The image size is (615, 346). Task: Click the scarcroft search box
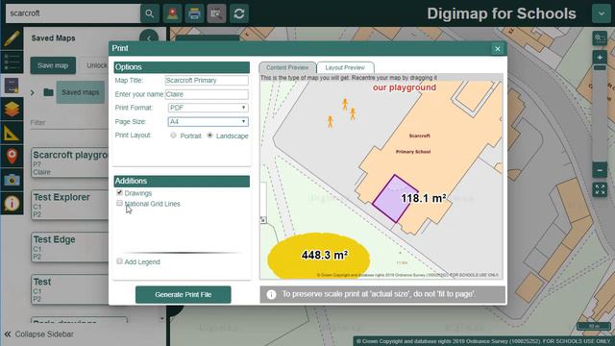73,13
